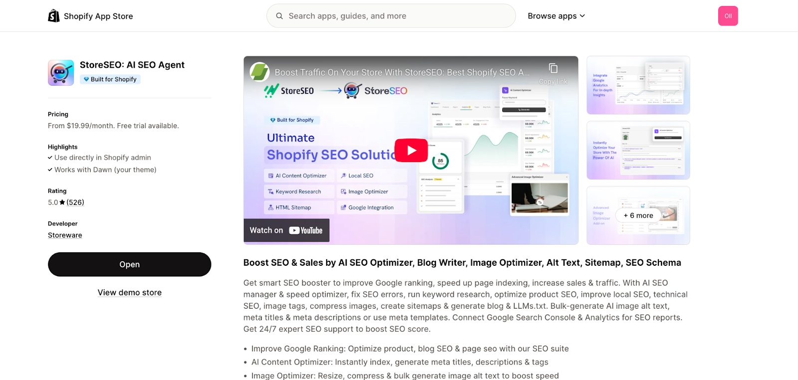Image resolution: width=798 pixels, height=380 pixels.
Task: Play the StoreSEO YouTube video
Action: [411, 150]
